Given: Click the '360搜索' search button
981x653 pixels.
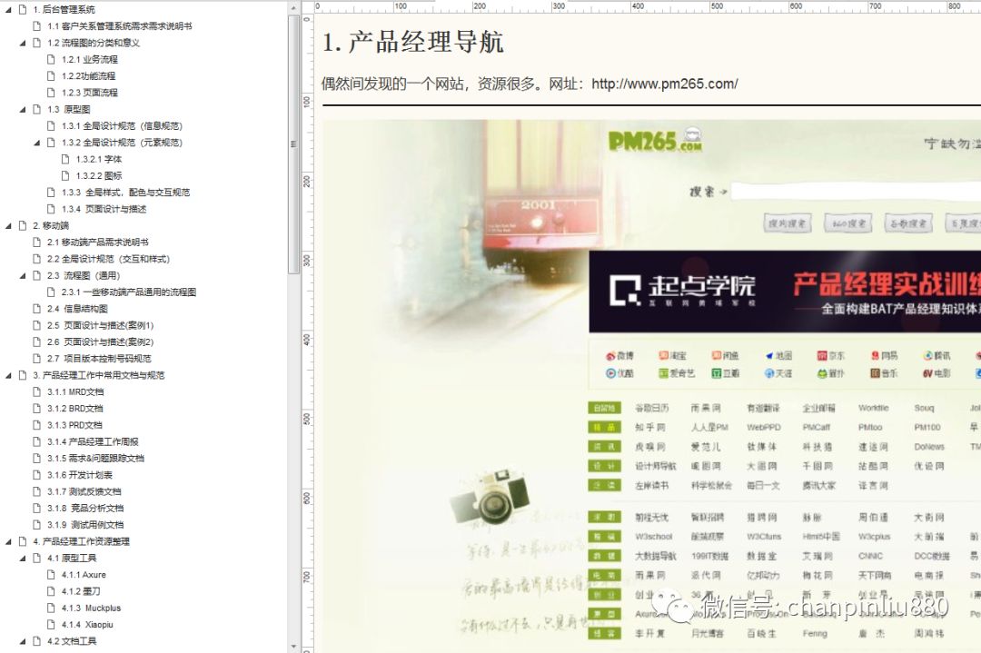Looking at the screenshot, I should [848, 223].
